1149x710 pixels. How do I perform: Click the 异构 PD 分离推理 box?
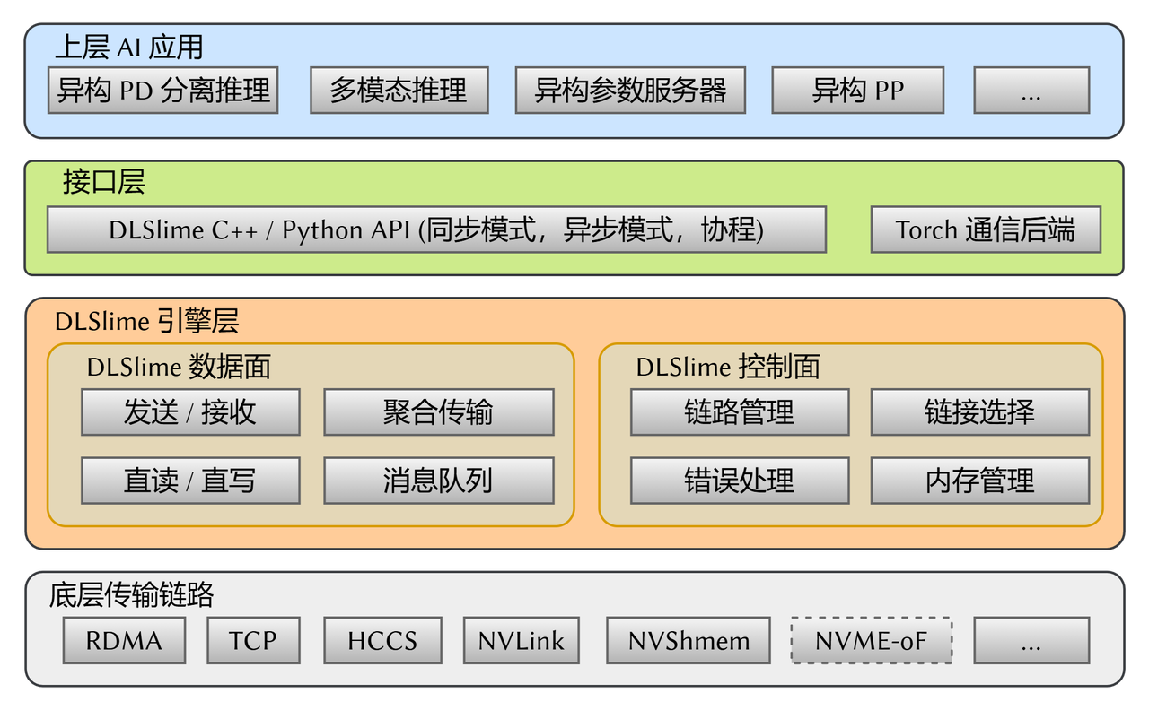pyautogui.click(x=162, y=91)
